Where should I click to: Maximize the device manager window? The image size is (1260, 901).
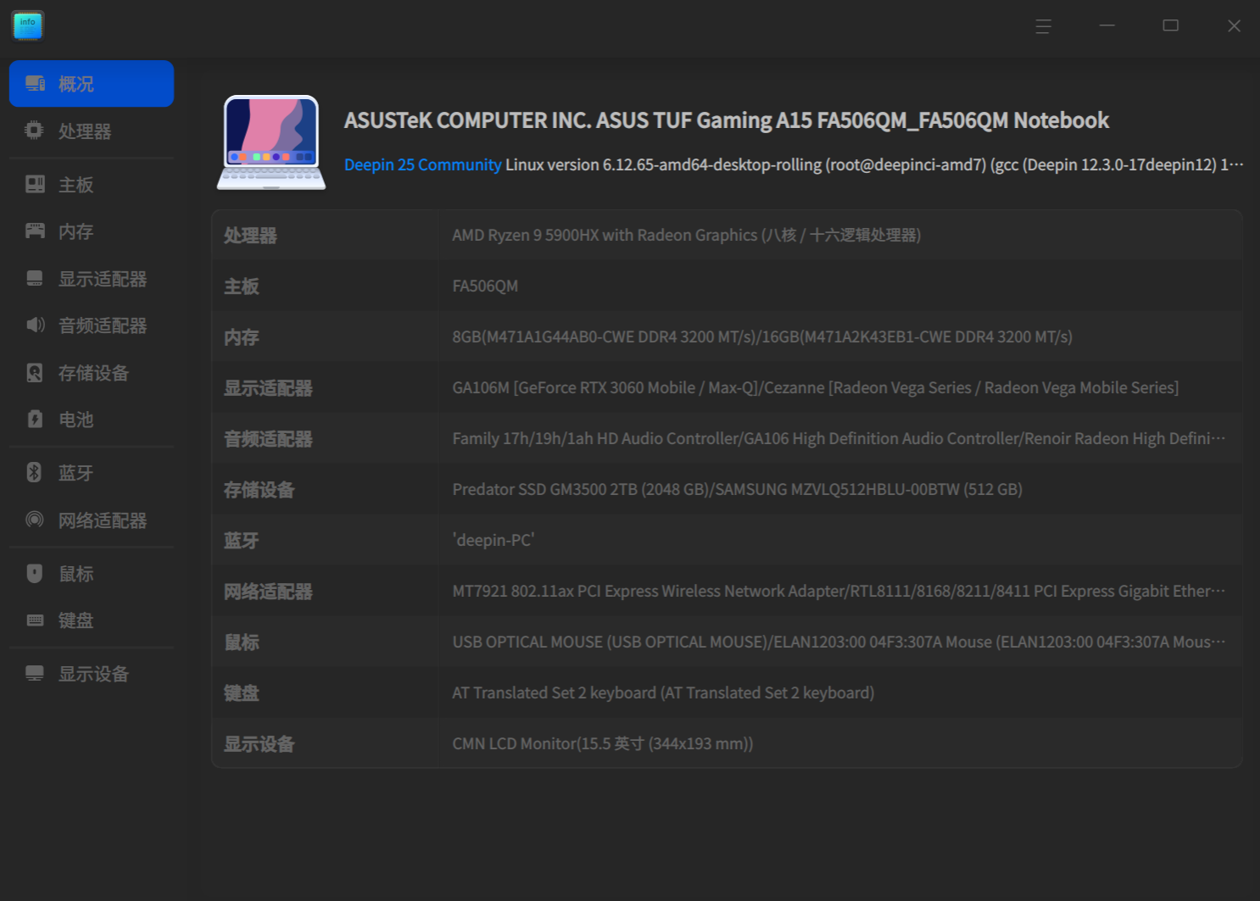coord(1171,26)
